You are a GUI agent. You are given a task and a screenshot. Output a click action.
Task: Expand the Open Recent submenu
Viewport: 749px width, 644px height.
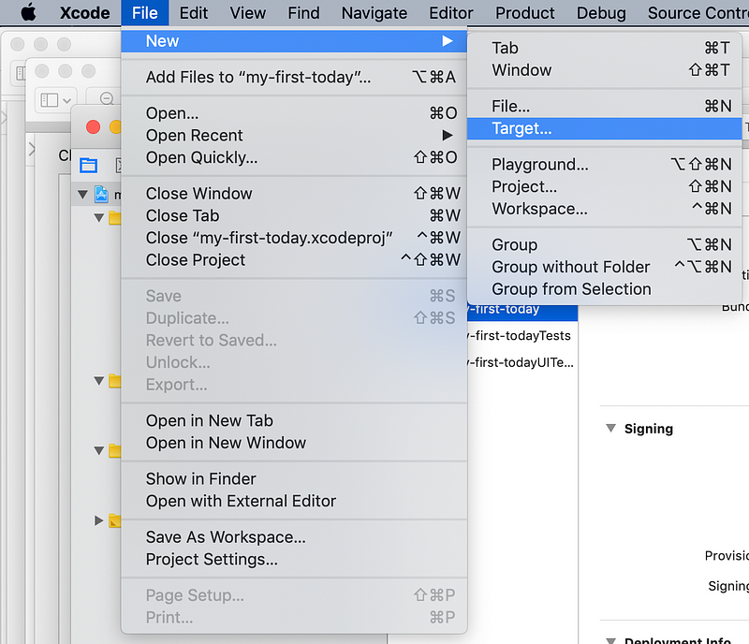294,135
